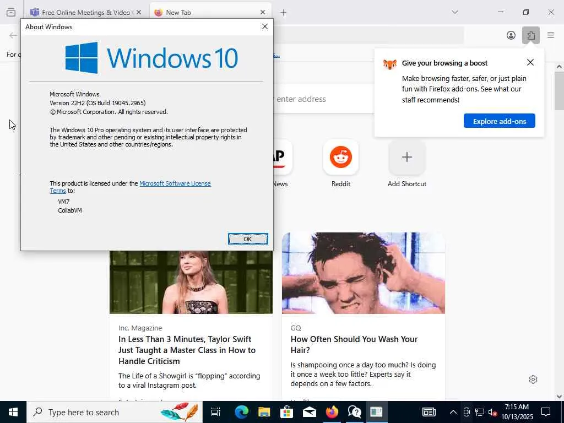Open a new tab with plus button

284,13
